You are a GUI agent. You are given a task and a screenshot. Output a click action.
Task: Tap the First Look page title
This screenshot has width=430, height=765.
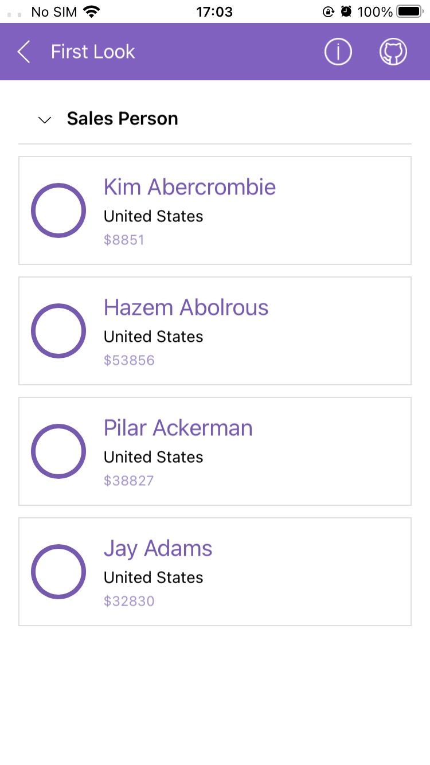[x=93, y=52]
